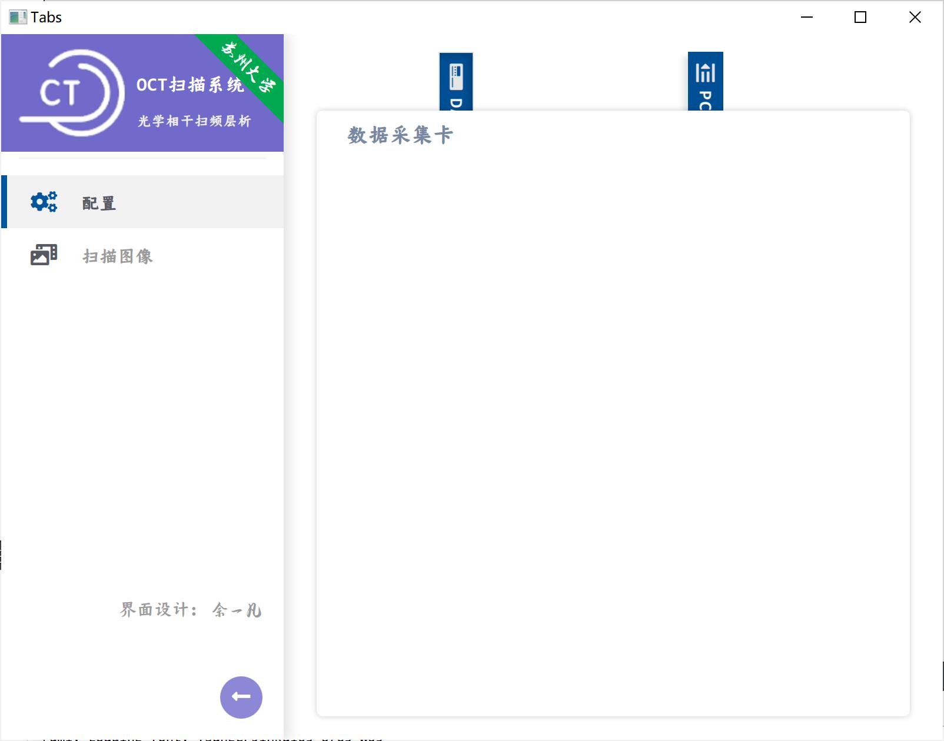Click the chart icon on the PC tab
This screenshot has height=741, width=944.
point(704,73)
